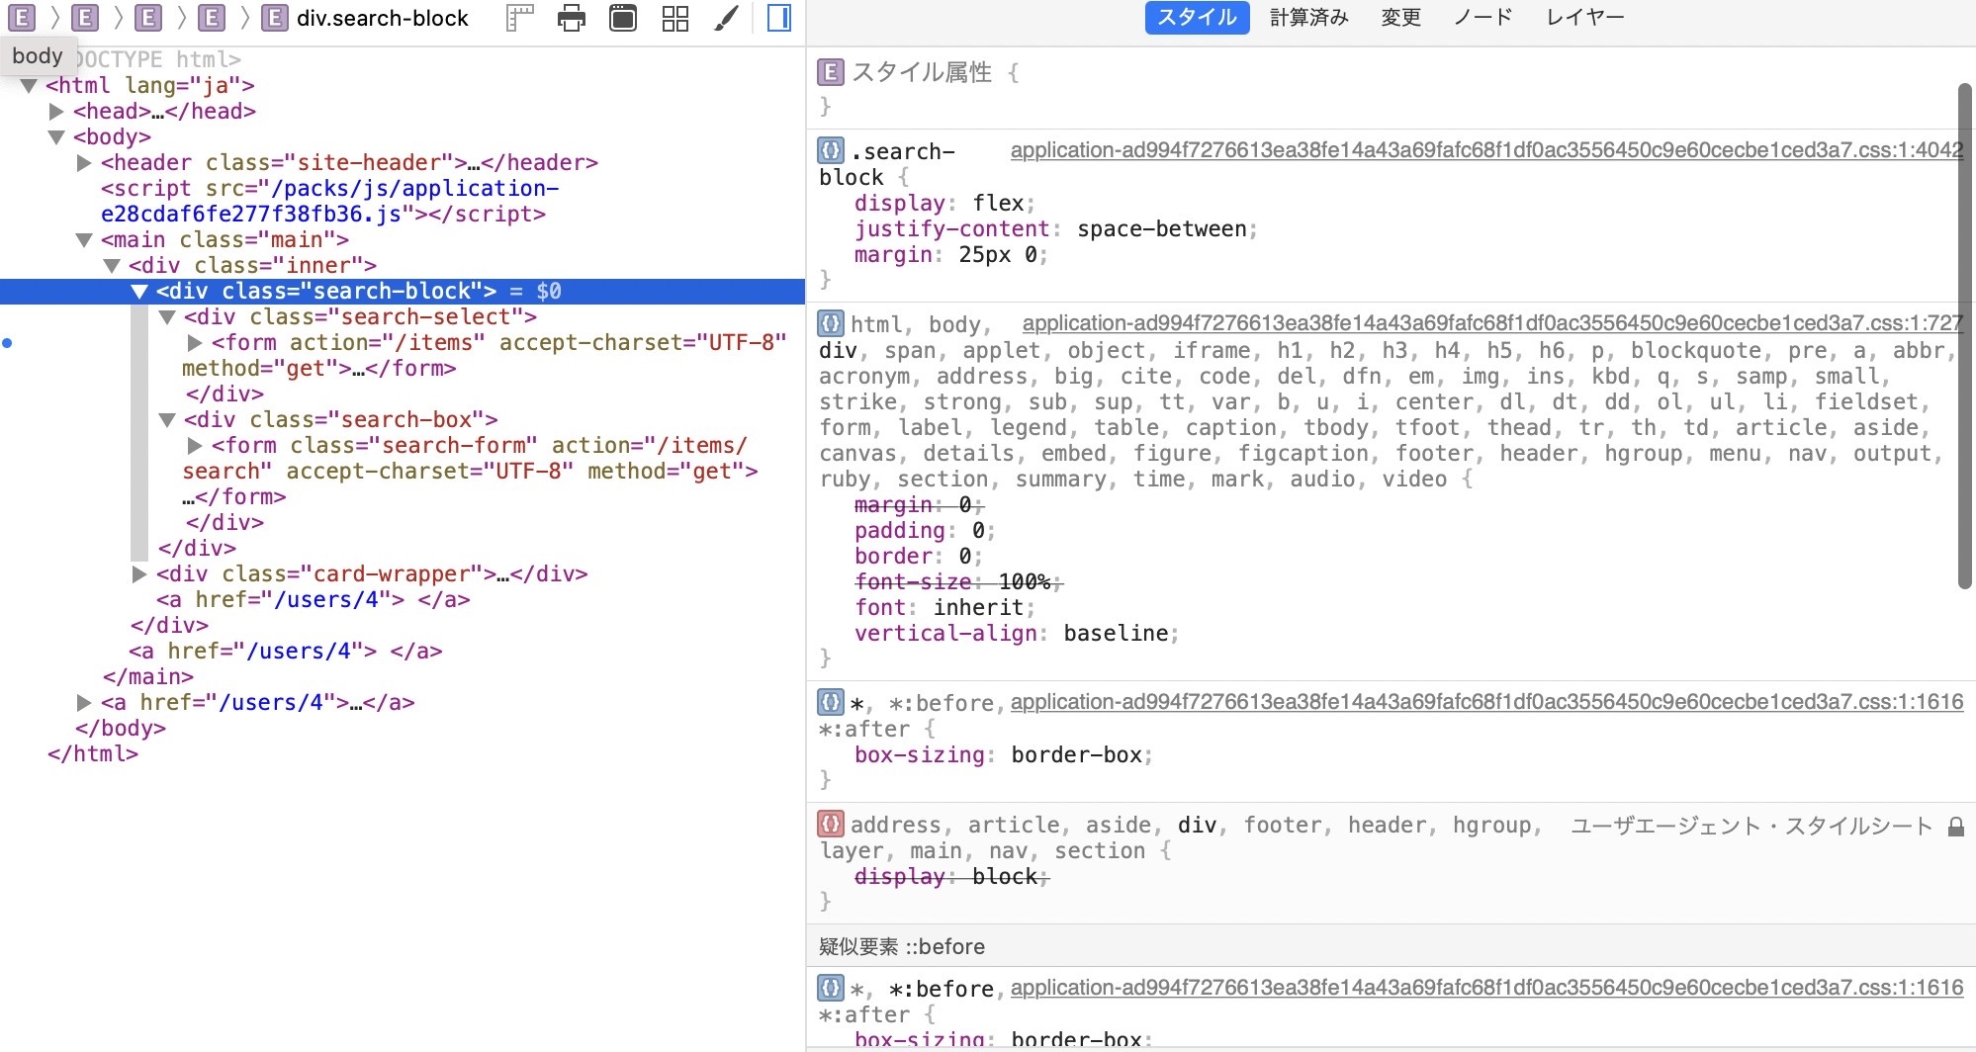Toggle the details sidebar icon
The height and width of the screenshot is (1052, 1976).
click(x=779, y=18)
